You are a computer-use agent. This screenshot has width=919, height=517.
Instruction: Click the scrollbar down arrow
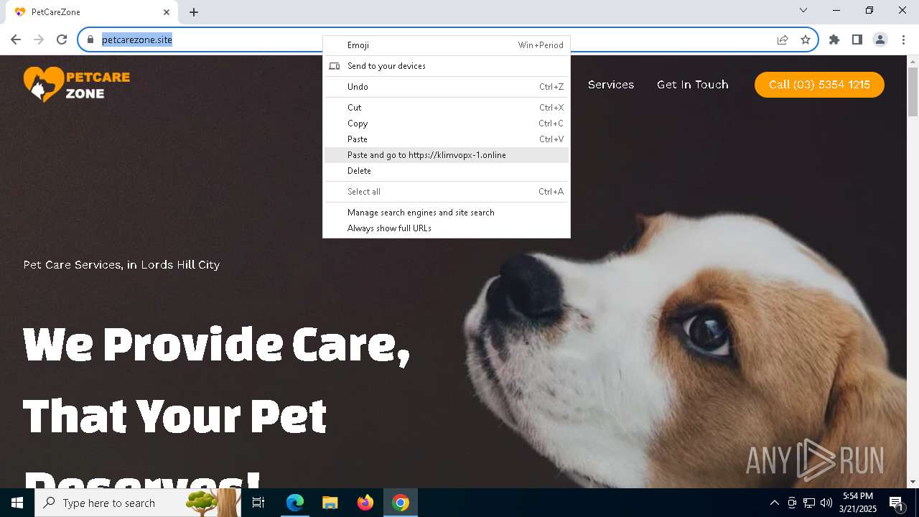(913, 482)
